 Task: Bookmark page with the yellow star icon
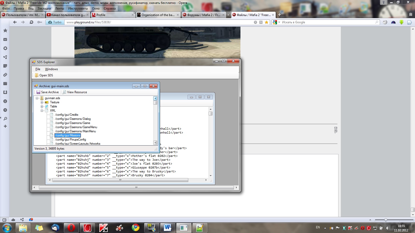pyautogui.click(x=266, y=22)
